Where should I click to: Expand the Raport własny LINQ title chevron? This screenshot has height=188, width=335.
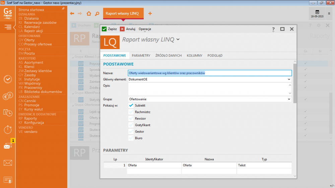pos(178,39)
